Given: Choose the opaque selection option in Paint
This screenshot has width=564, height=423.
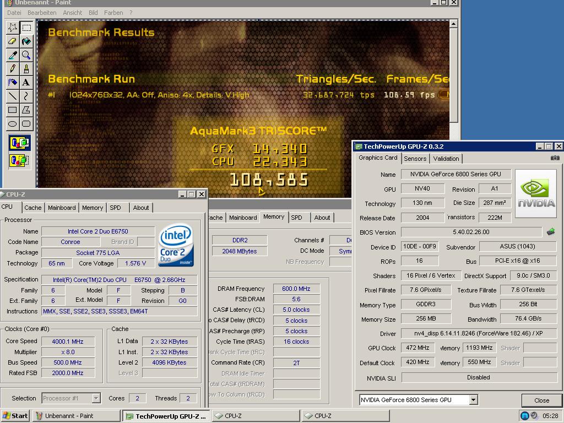Looking at the screenshot, I should pos(19,143).
